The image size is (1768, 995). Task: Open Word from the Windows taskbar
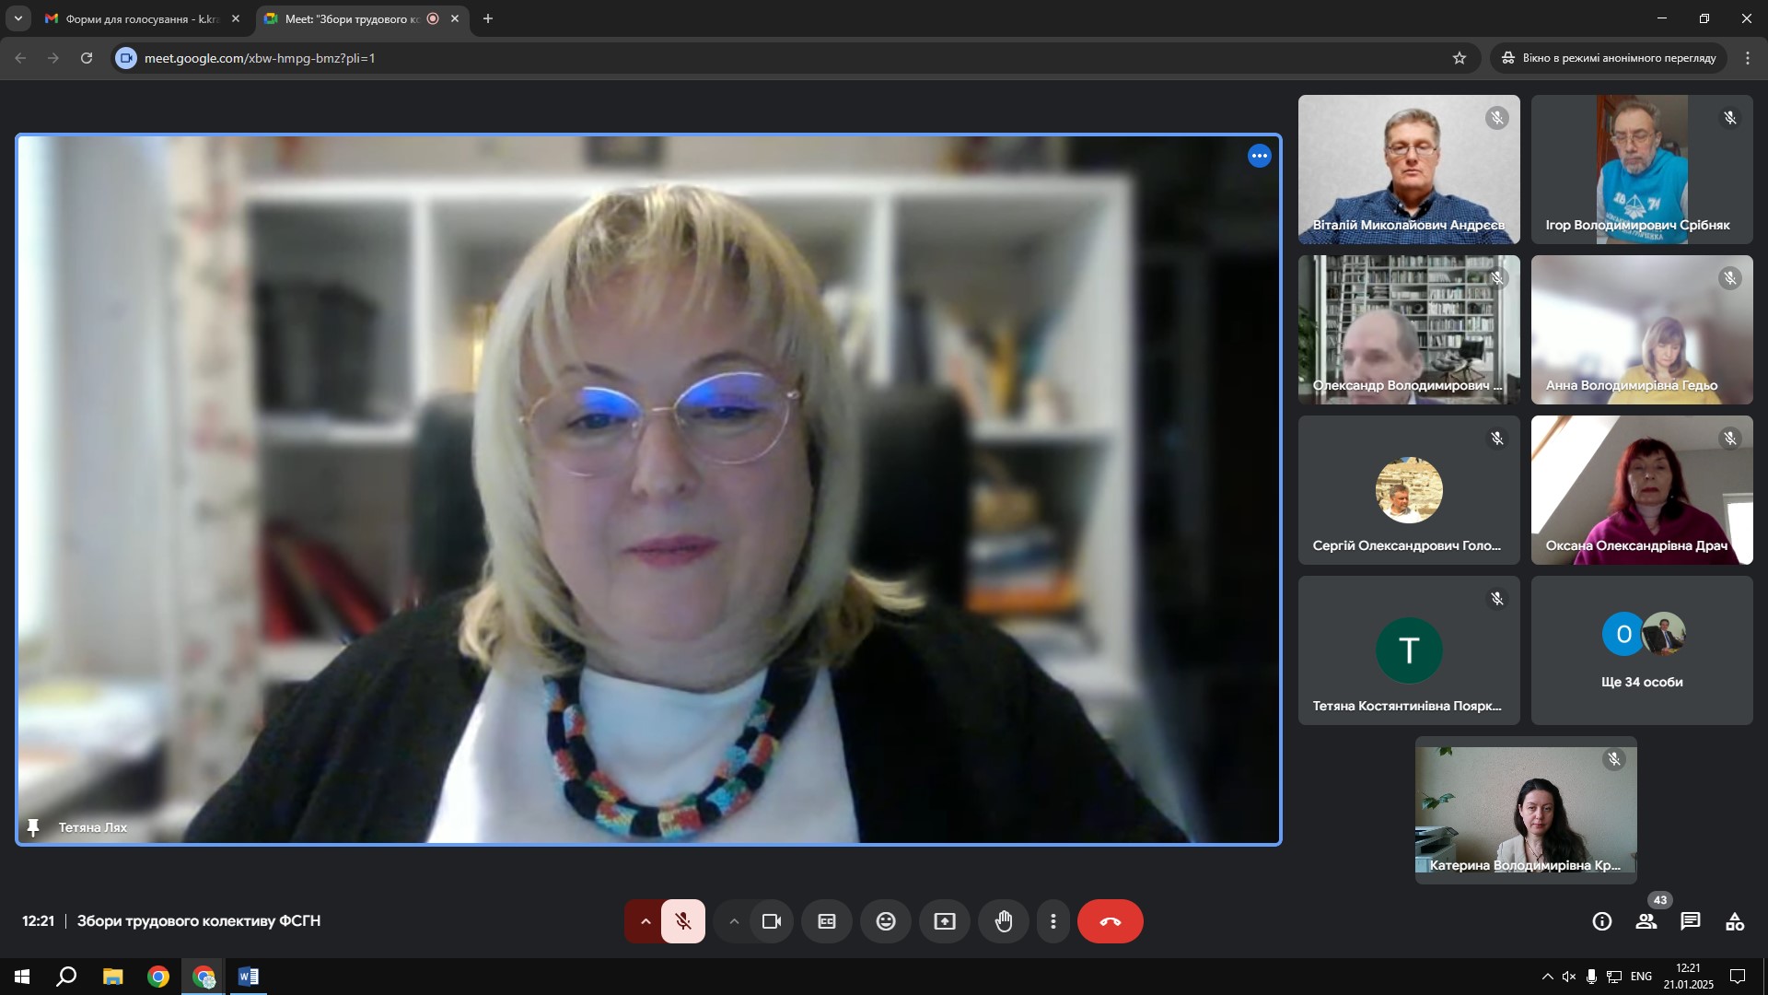pyautogui.click(x=249, y=977)
